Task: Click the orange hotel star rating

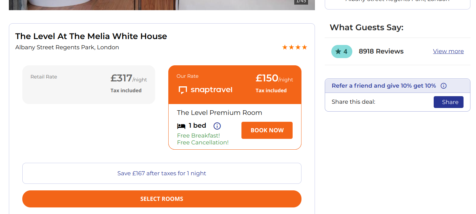Action: pyautogui.click(x=295, y=47)
